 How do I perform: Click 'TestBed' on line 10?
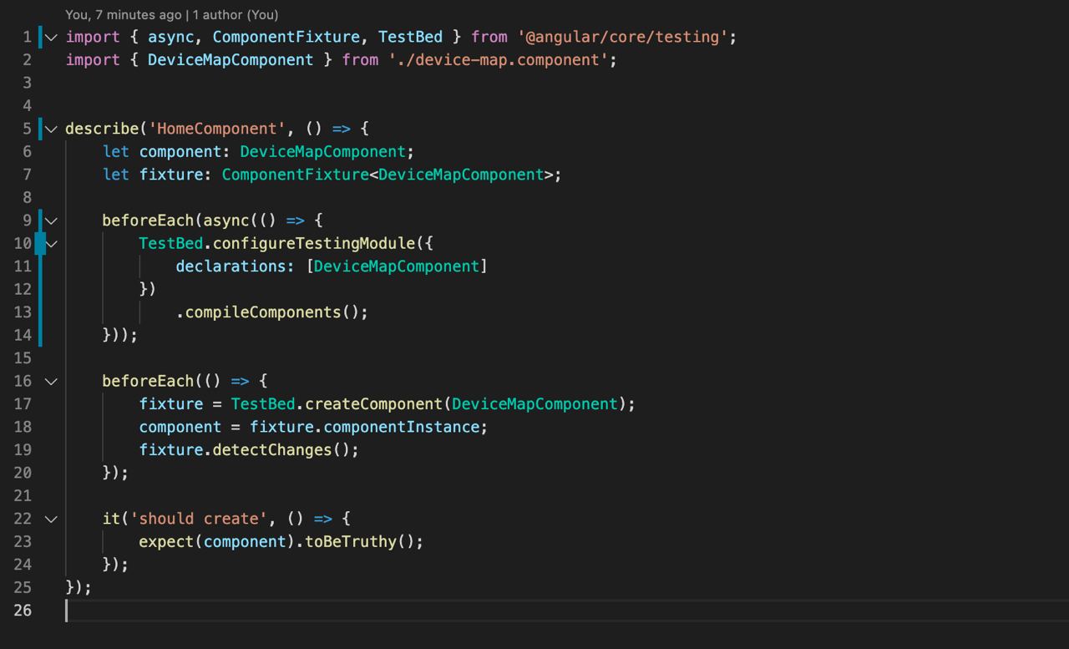pyautogui.click(x=171, y=243)
